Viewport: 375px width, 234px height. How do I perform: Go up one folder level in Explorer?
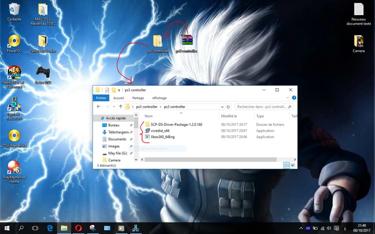pos(121,106)
